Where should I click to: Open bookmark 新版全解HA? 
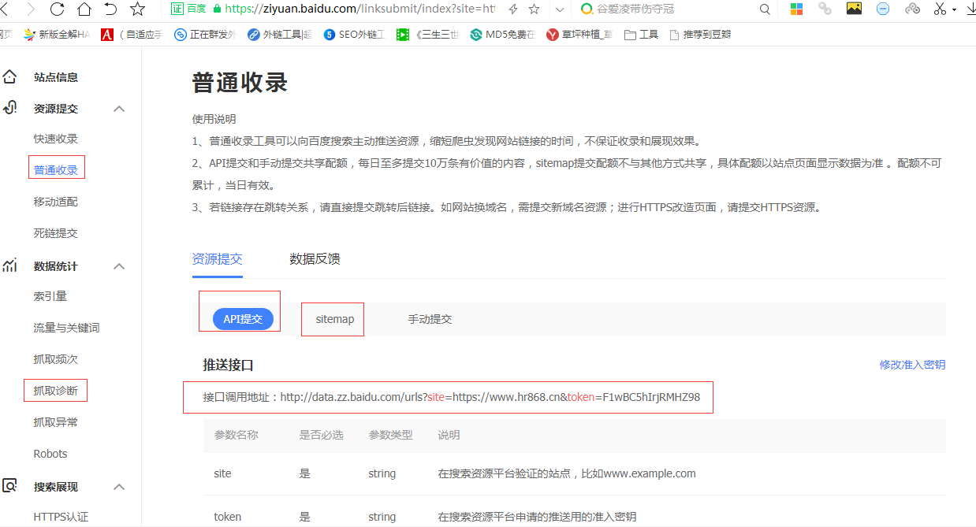point(57,35)
